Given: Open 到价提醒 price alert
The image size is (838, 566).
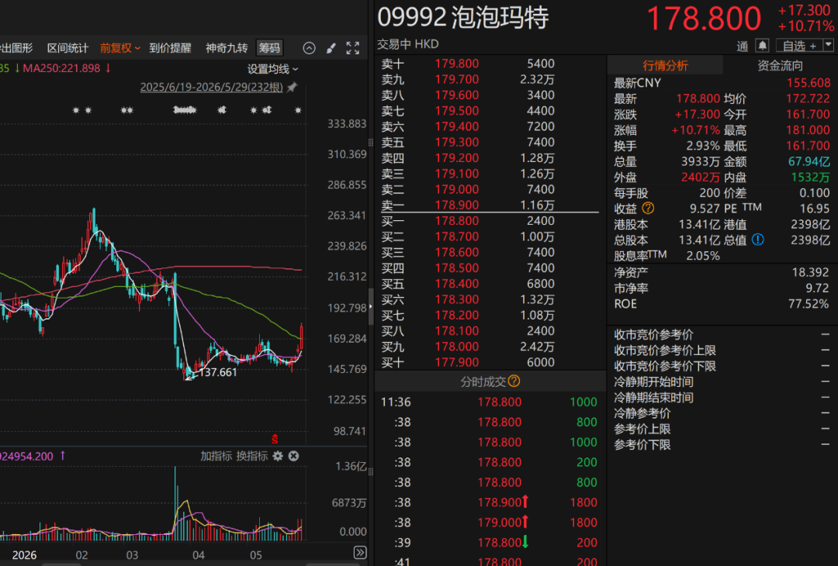Looking at the screenshot, I should pos(170,48).
